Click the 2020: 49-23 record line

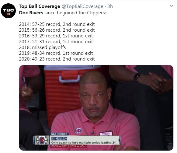(x=57, y=59)
